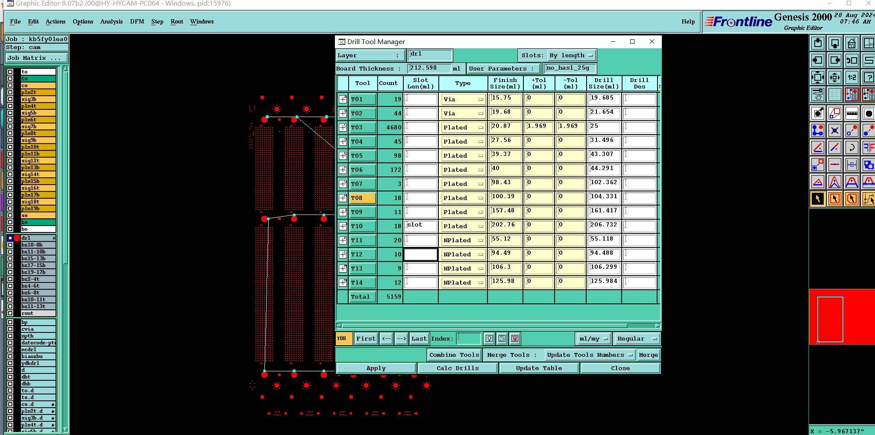Select the rectangle selection arrow tool

click(x=835, y=199)
